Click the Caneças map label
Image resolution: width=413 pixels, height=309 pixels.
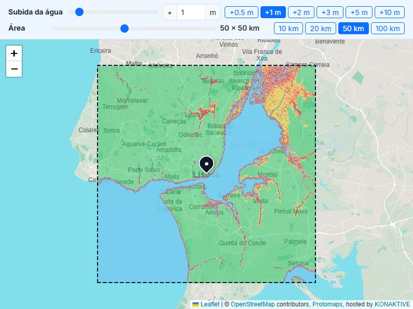[x=174, y=121]
